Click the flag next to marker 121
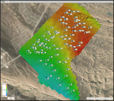 [x=71, y=35]
